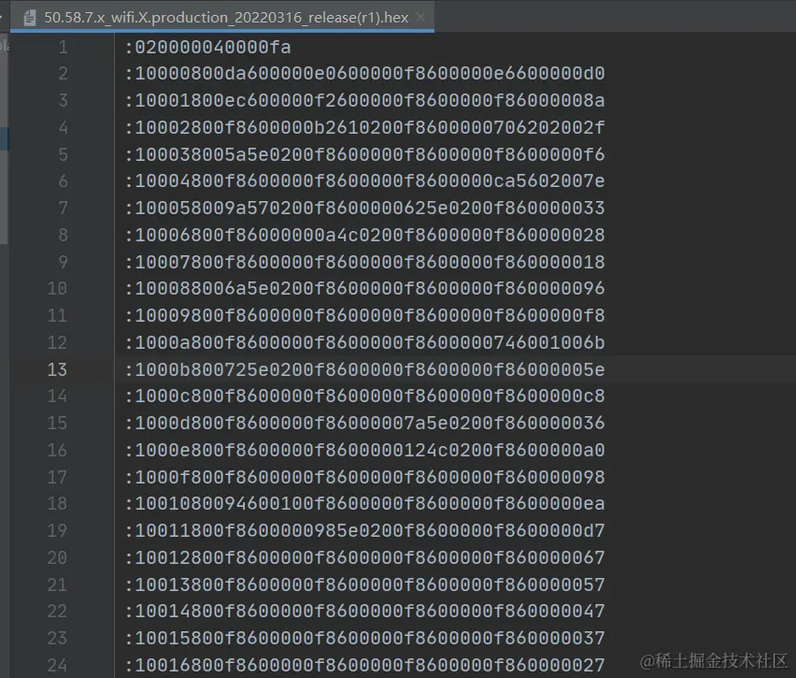
Task: Click highlighted line number 13 in gutter
Action: (57, 369)
